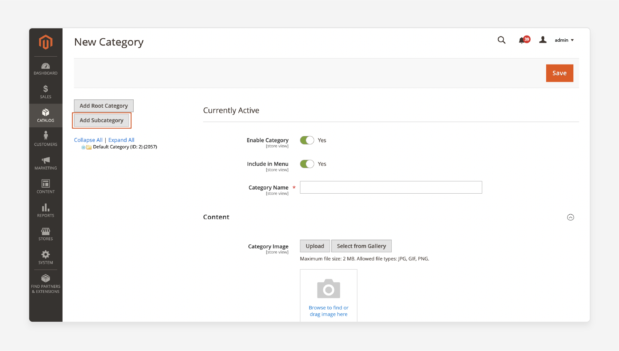Open Find Partners & Extensions
The height and width of the screenshot is (351, 619).
point(46,284)
